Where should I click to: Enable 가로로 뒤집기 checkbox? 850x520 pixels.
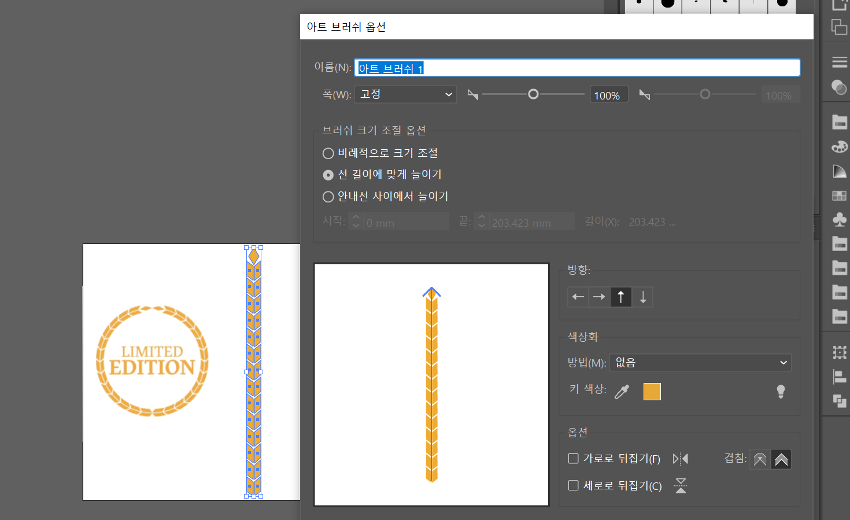(x=573, y=458)
